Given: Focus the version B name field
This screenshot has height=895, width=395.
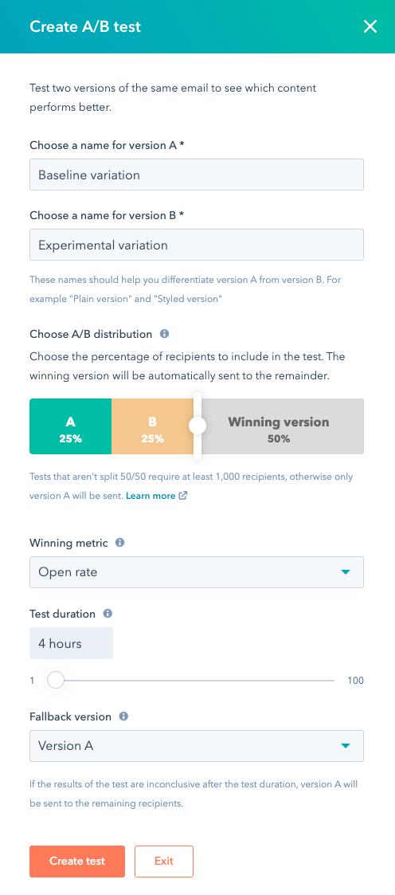Looking at the screenshot, I should pos(197,245).
